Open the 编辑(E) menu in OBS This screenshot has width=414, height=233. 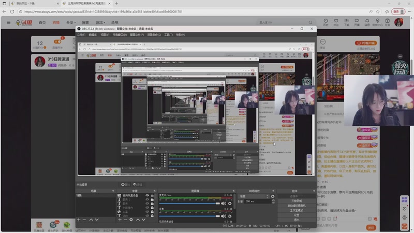tap(93, 35)
